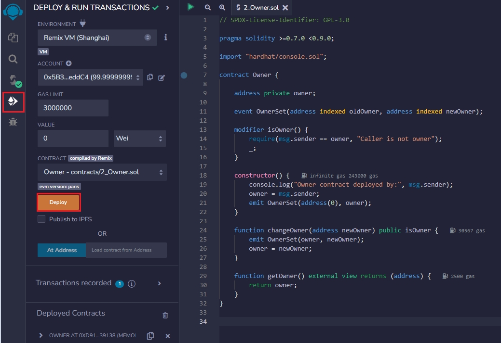501x343 pixels.
Task: Open the Search in files icon
Action: 13,59
